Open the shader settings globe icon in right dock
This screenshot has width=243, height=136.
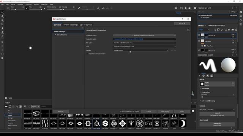241,16
